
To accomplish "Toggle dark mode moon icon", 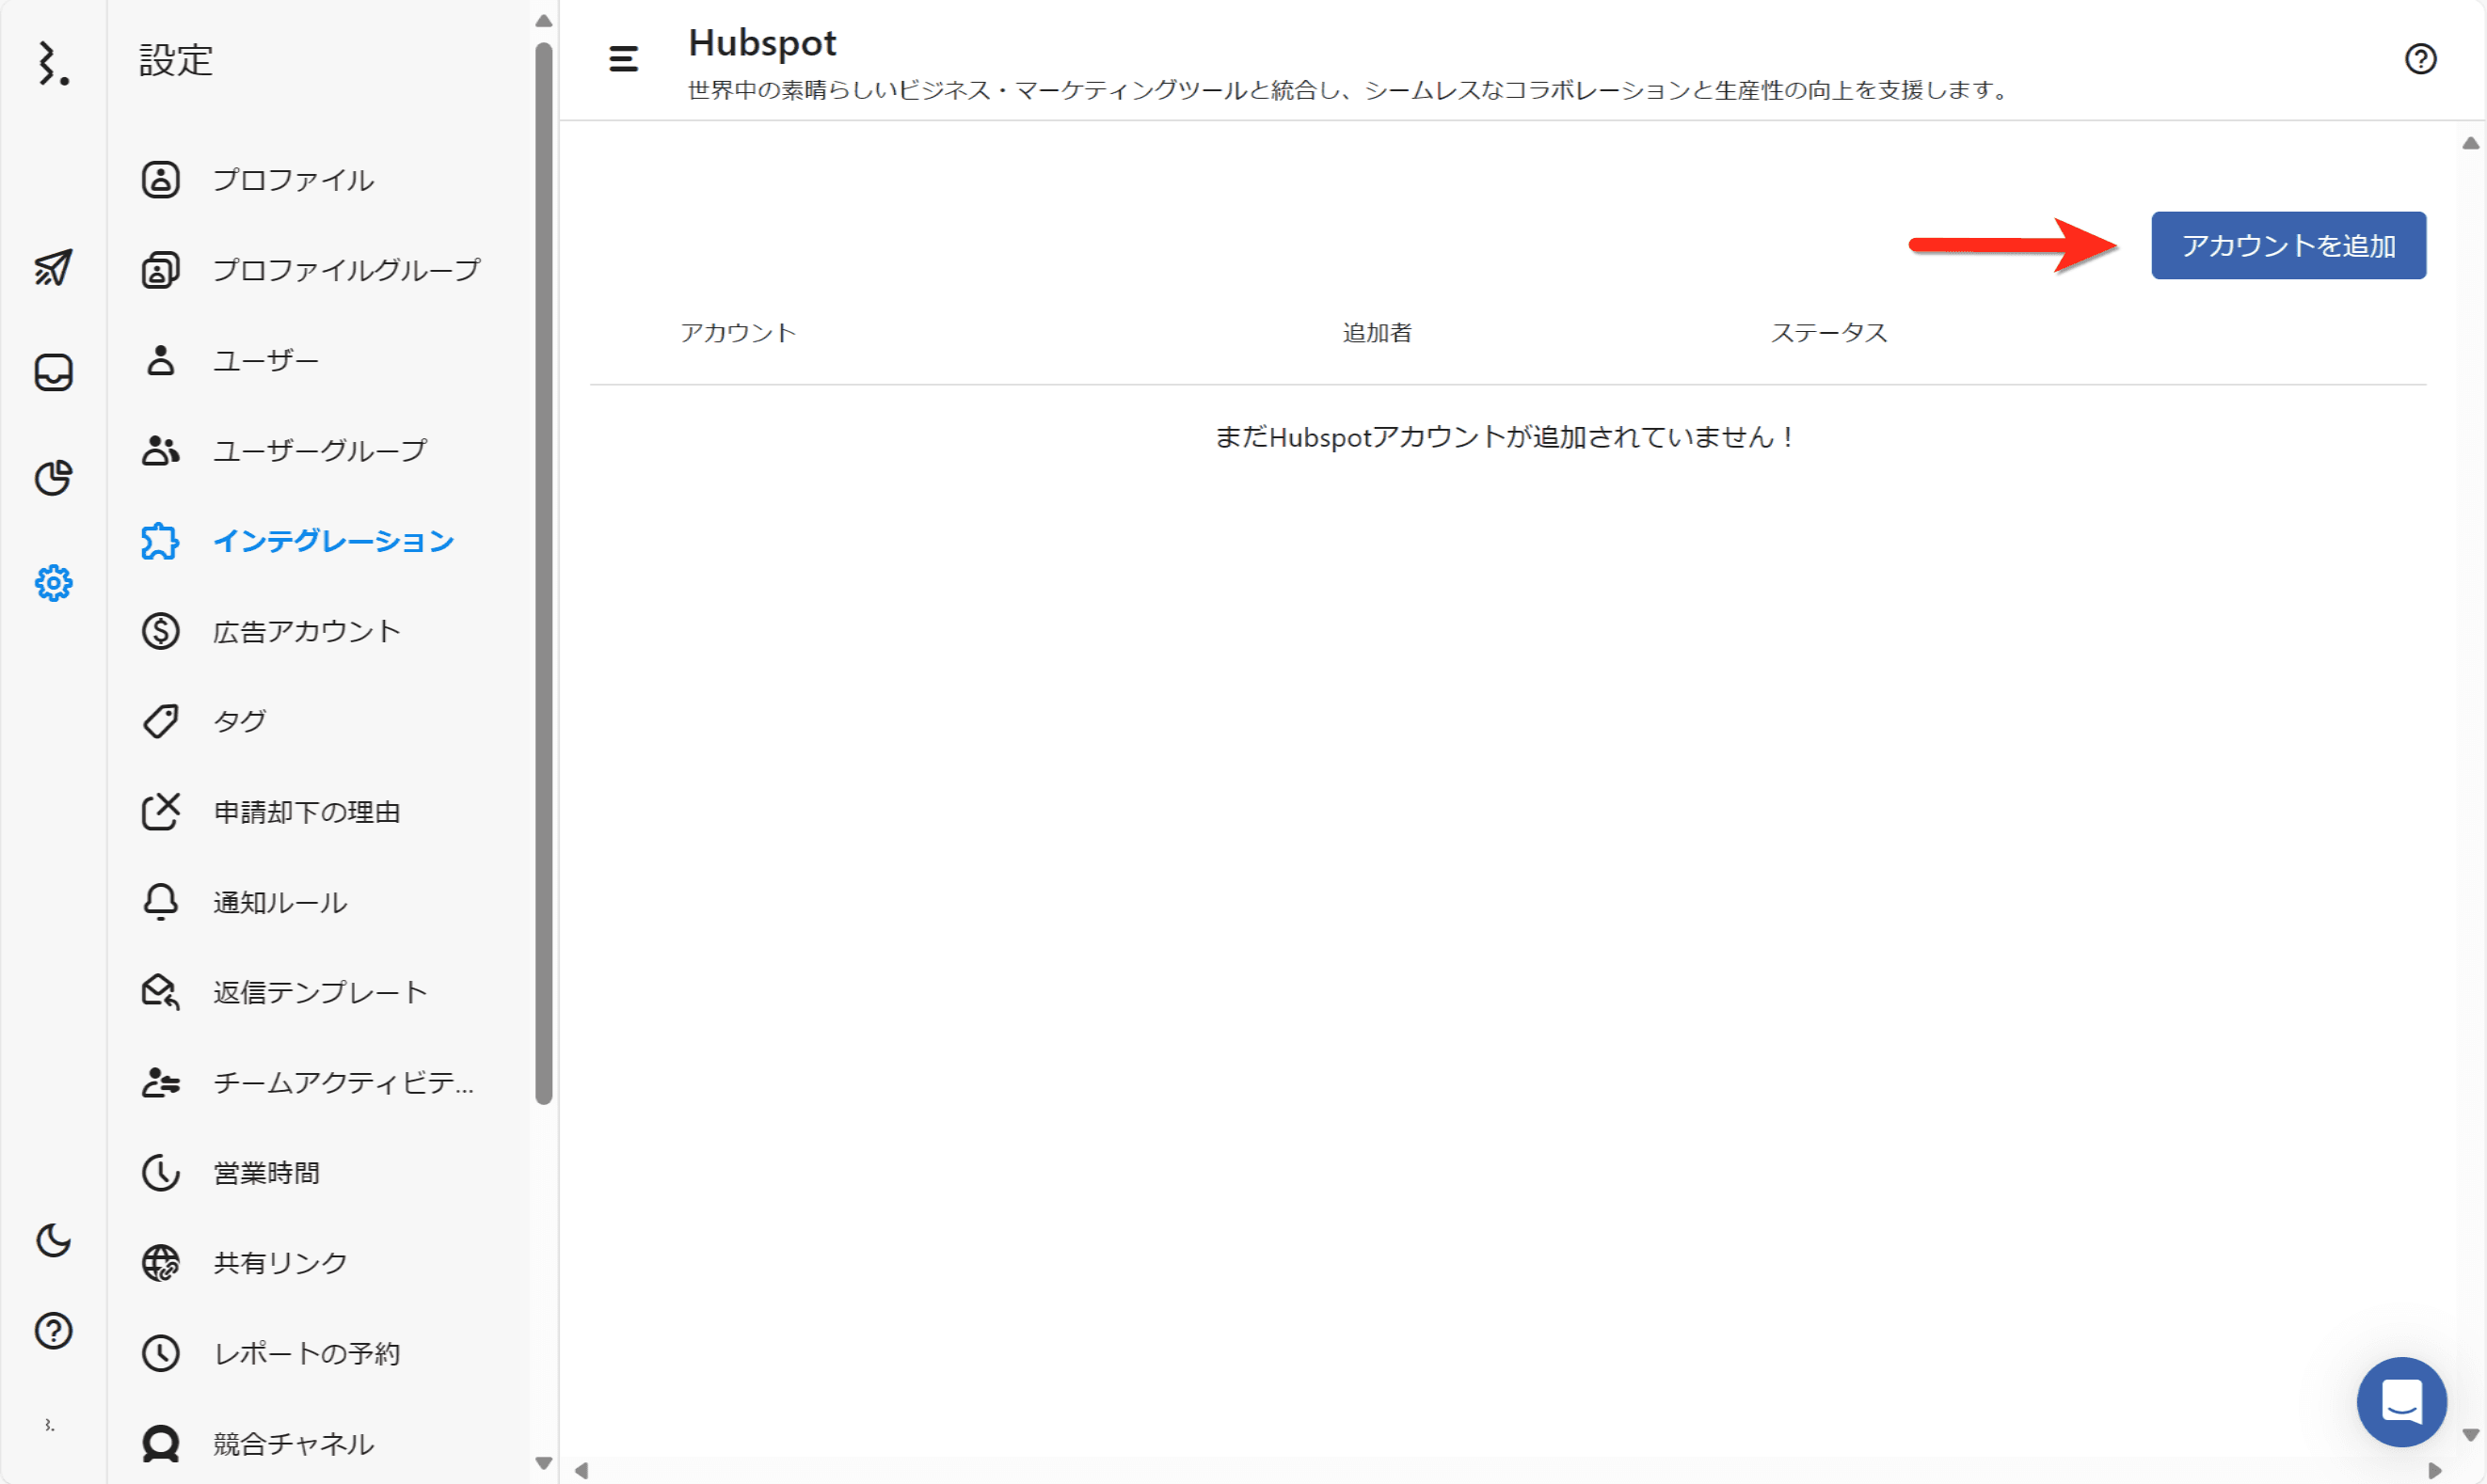I will (53, 1240).
